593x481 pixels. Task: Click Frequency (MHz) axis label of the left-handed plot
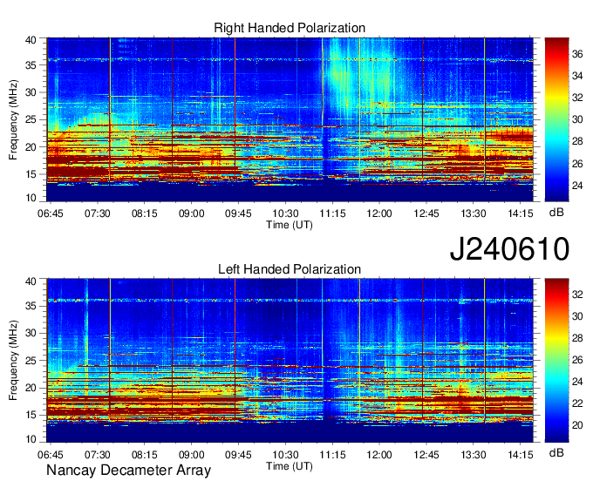click(x=13, y=361)
